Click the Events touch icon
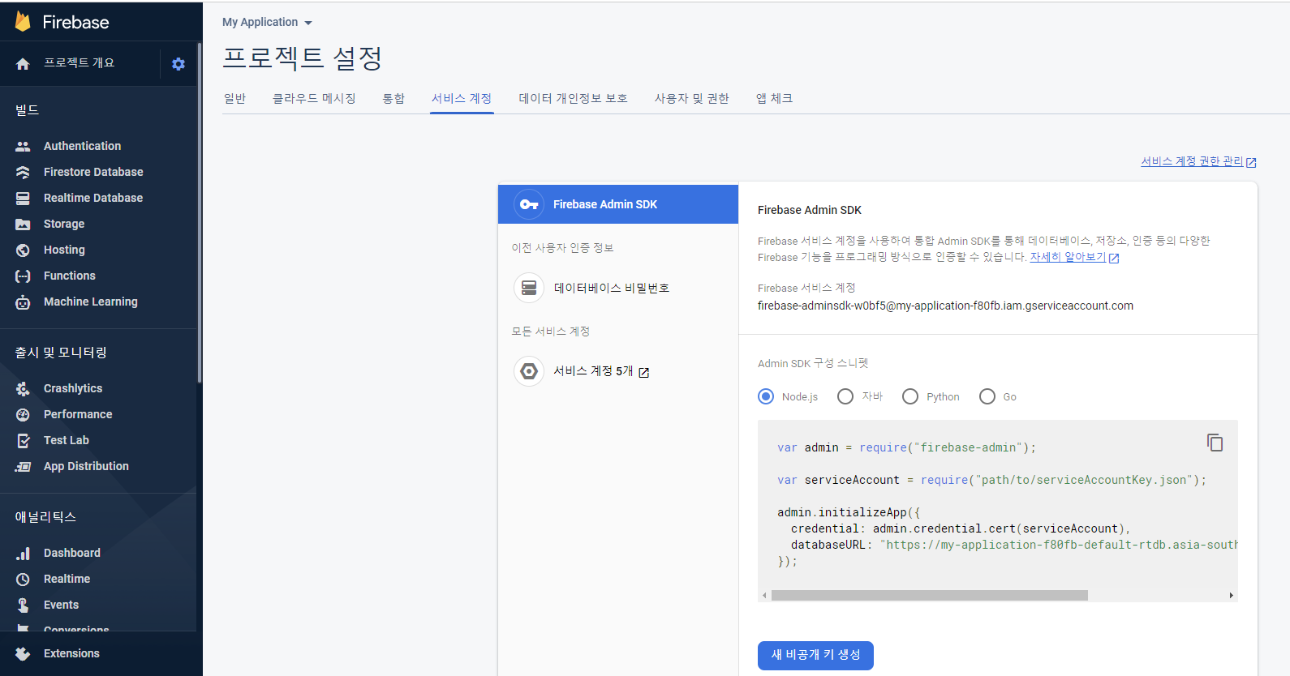The image size is (1290, 676). point(23,605)
